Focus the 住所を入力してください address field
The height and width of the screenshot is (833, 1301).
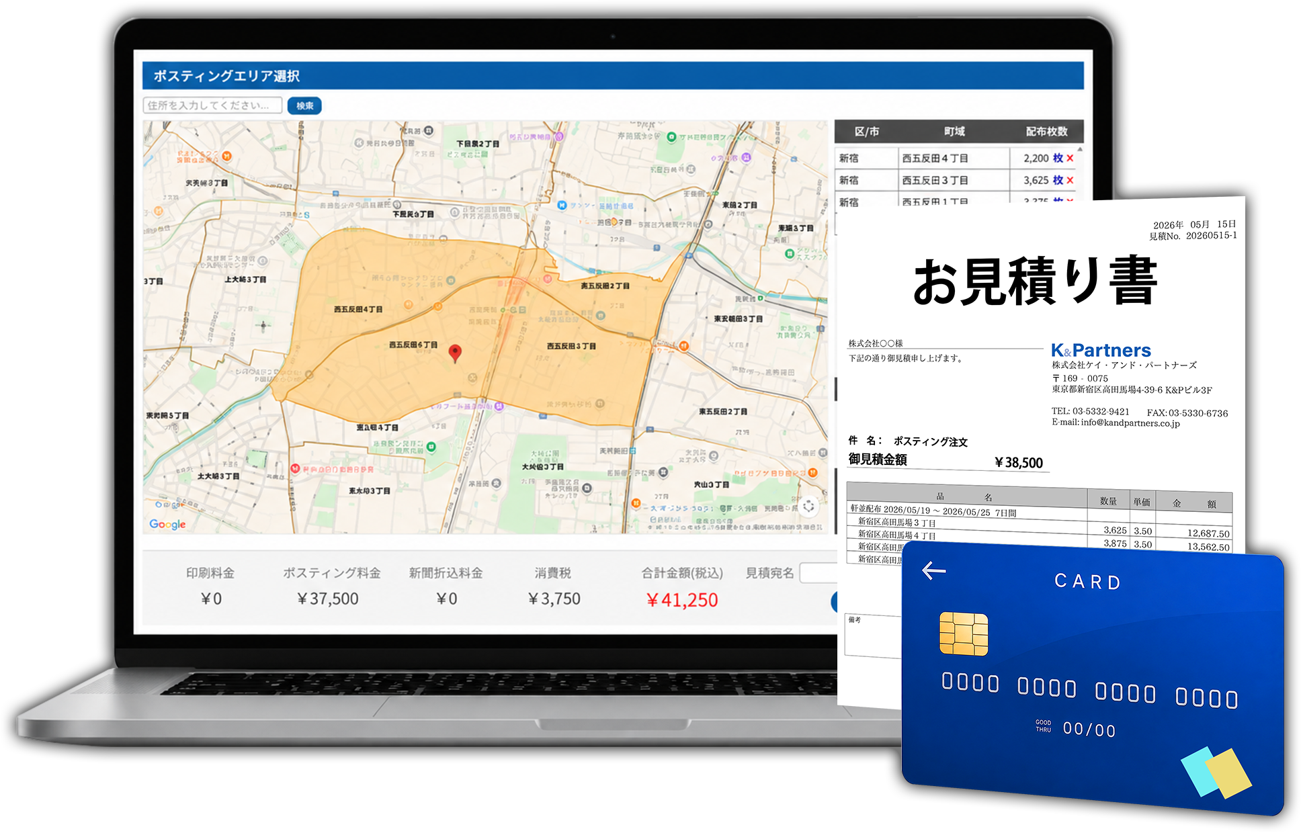click(x=212, y=105)
